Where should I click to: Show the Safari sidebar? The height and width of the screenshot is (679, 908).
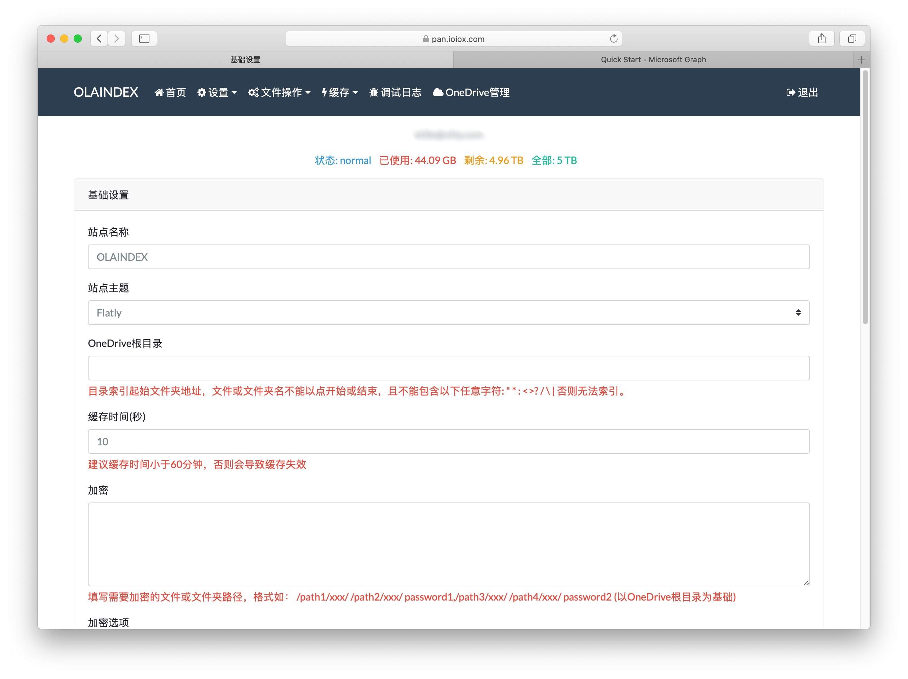(x=144, y=39)
